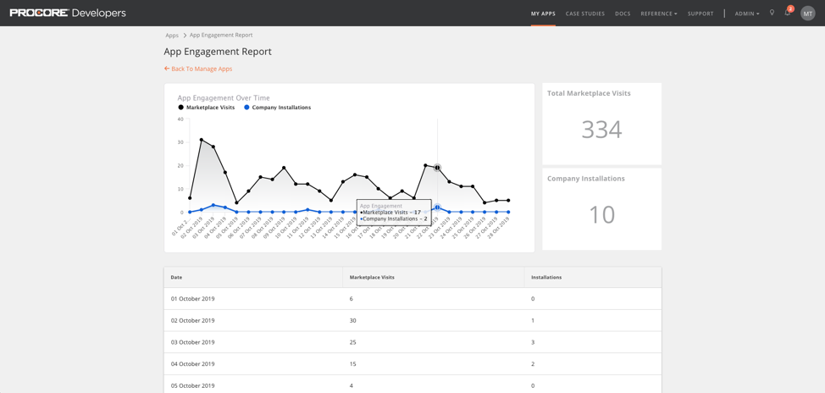Viewport: 825px width, 393px height.
Task: Open the MT user avatar menu
Action: tap(808, 14)
